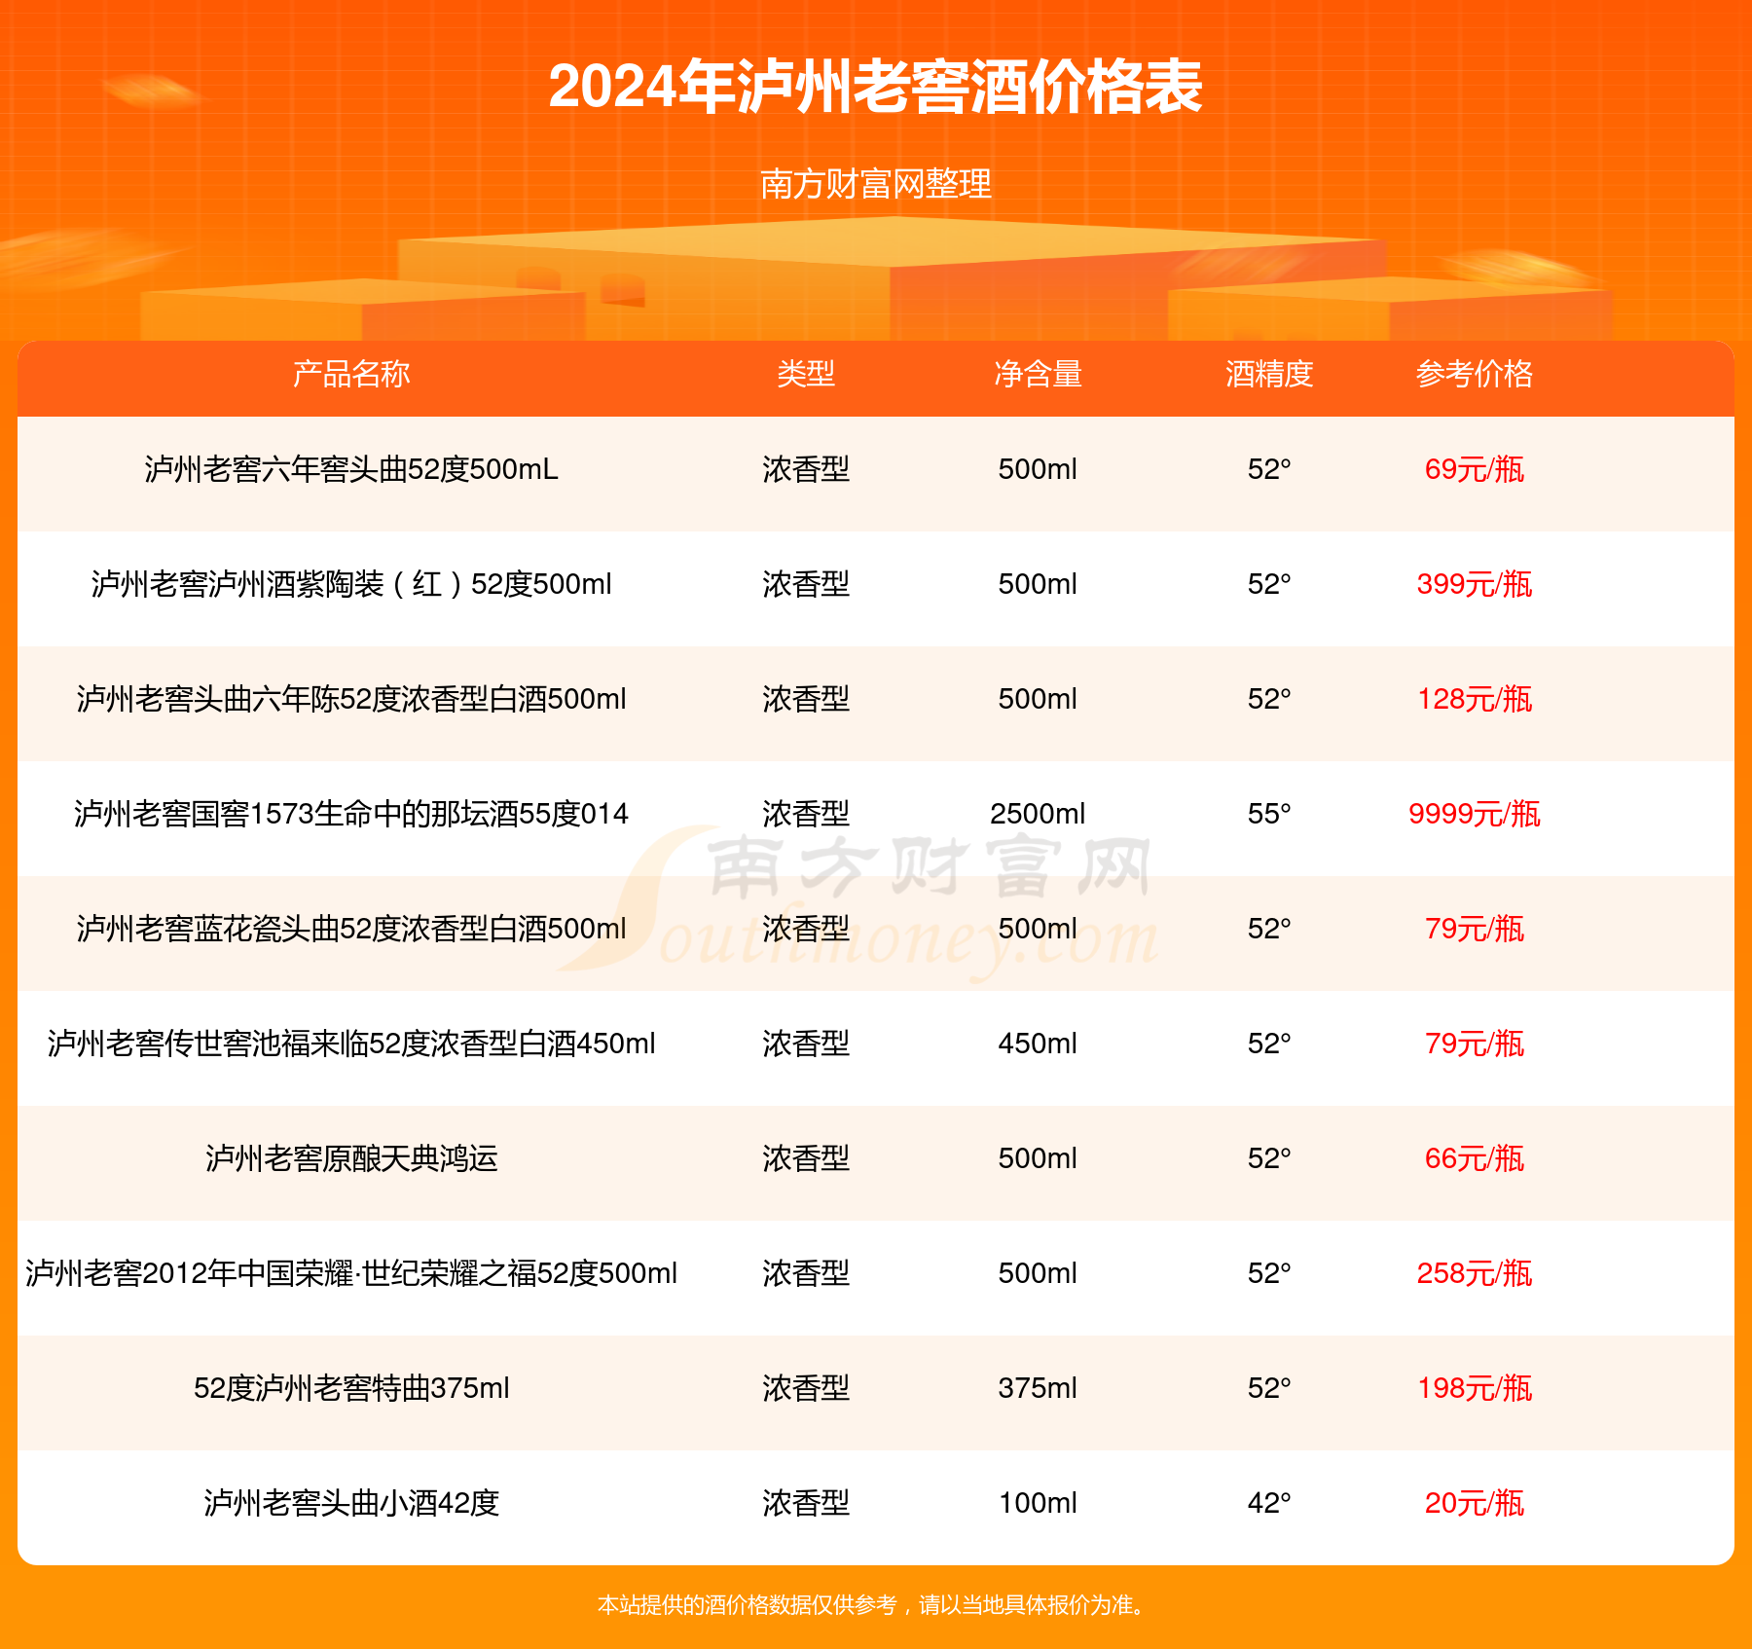The height and width of the screenshot is (1649, 1752).
Task: Click the price 69元/瓶
Action: (x=1475, y=469)
